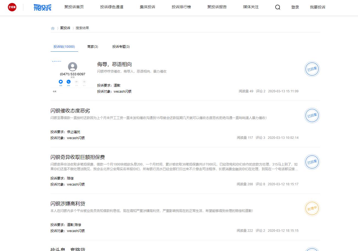
Task: Open 聚投诉报告 navigation item
Action: (x=217, y=7)
